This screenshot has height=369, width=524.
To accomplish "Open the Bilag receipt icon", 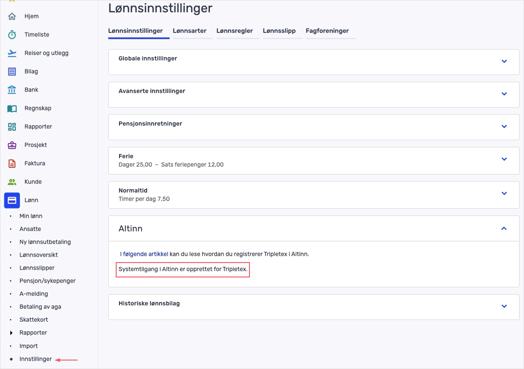I will click(x=12, y=71).
